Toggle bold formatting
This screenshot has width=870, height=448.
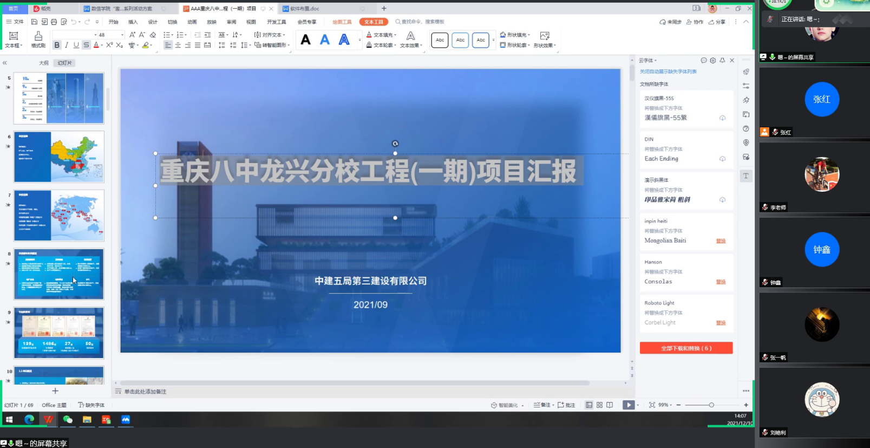pos(57,45)
